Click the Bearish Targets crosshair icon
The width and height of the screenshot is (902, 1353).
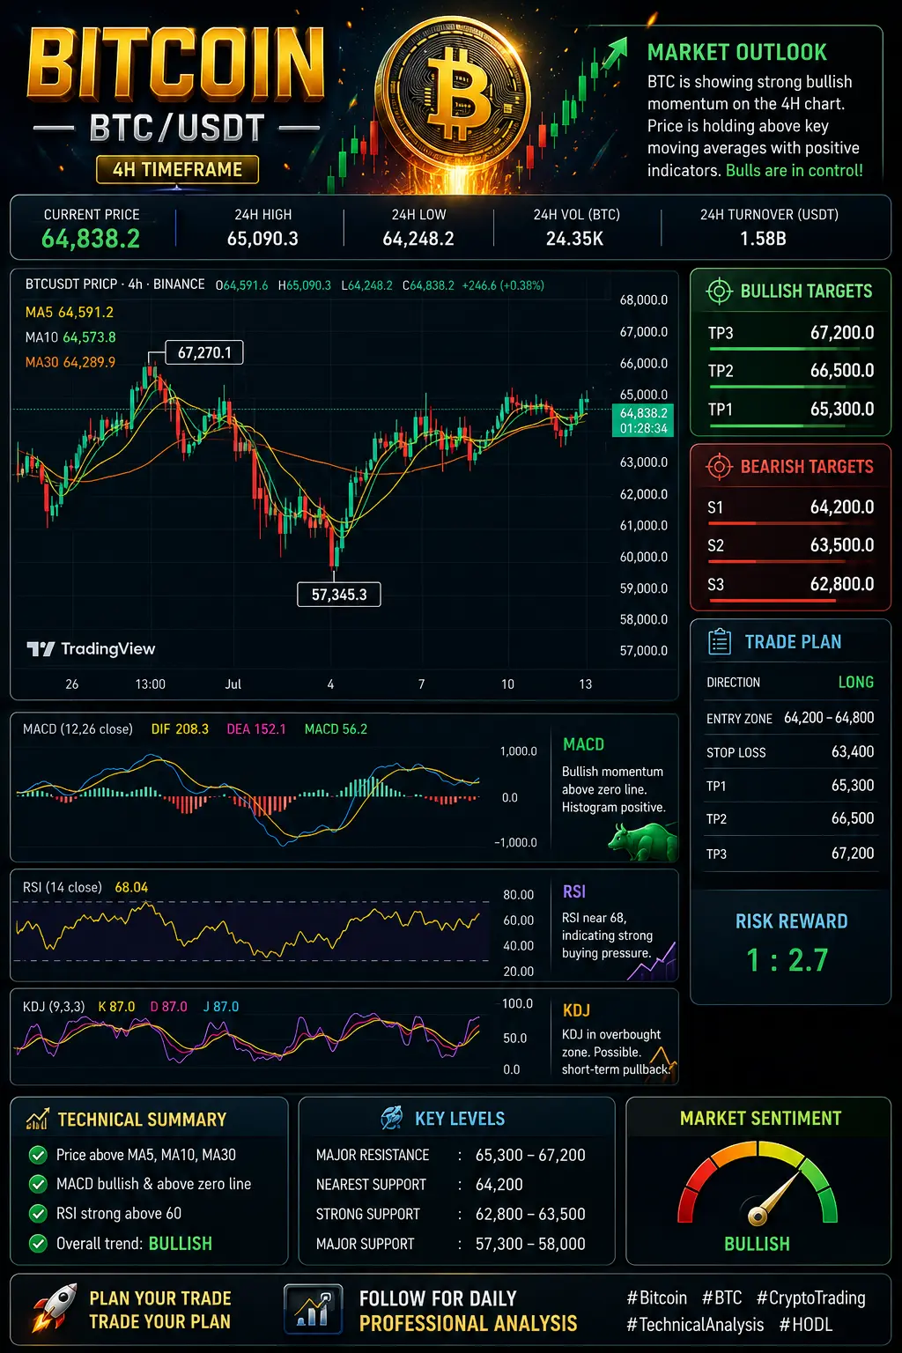pyautogui.click(x=719, y=467)
